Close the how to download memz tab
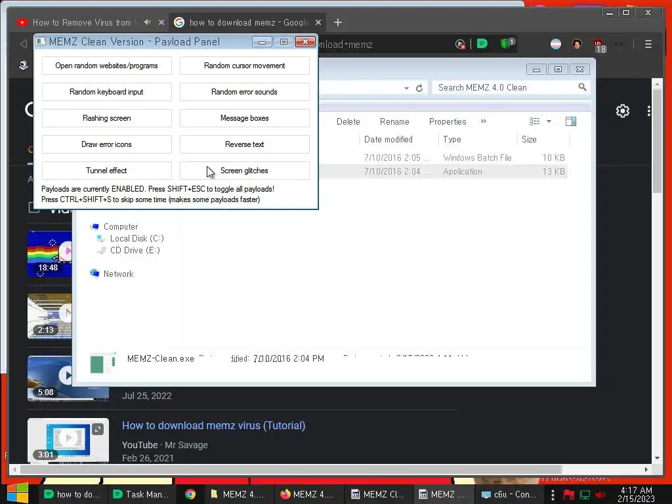 click(x=318, y=22)
